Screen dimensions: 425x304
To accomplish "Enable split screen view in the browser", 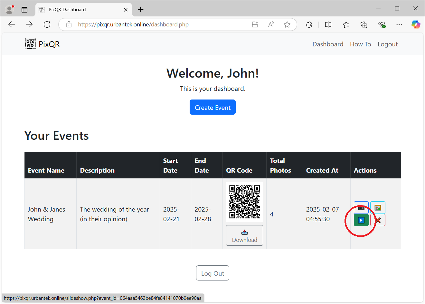I will click(x=328, y=24).
